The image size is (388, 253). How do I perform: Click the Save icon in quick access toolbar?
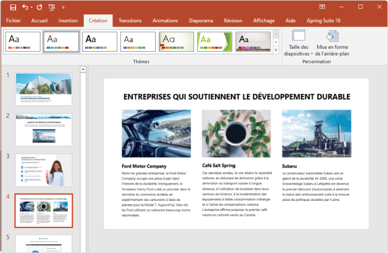tap(13, 7)
